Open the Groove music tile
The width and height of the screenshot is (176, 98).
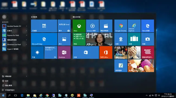coord(93,26)
